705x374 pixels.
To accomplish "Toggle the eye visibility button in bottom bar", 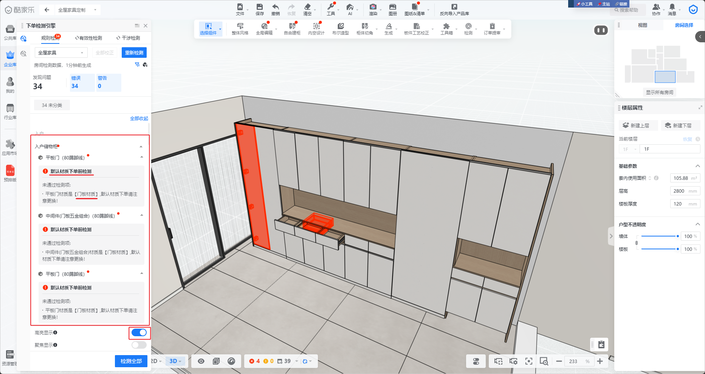I will point(201,362).
